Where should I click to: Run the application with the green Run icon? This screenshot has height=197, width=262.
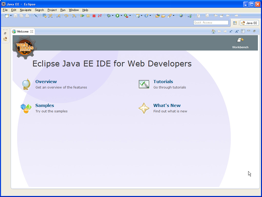click(117, 16)
